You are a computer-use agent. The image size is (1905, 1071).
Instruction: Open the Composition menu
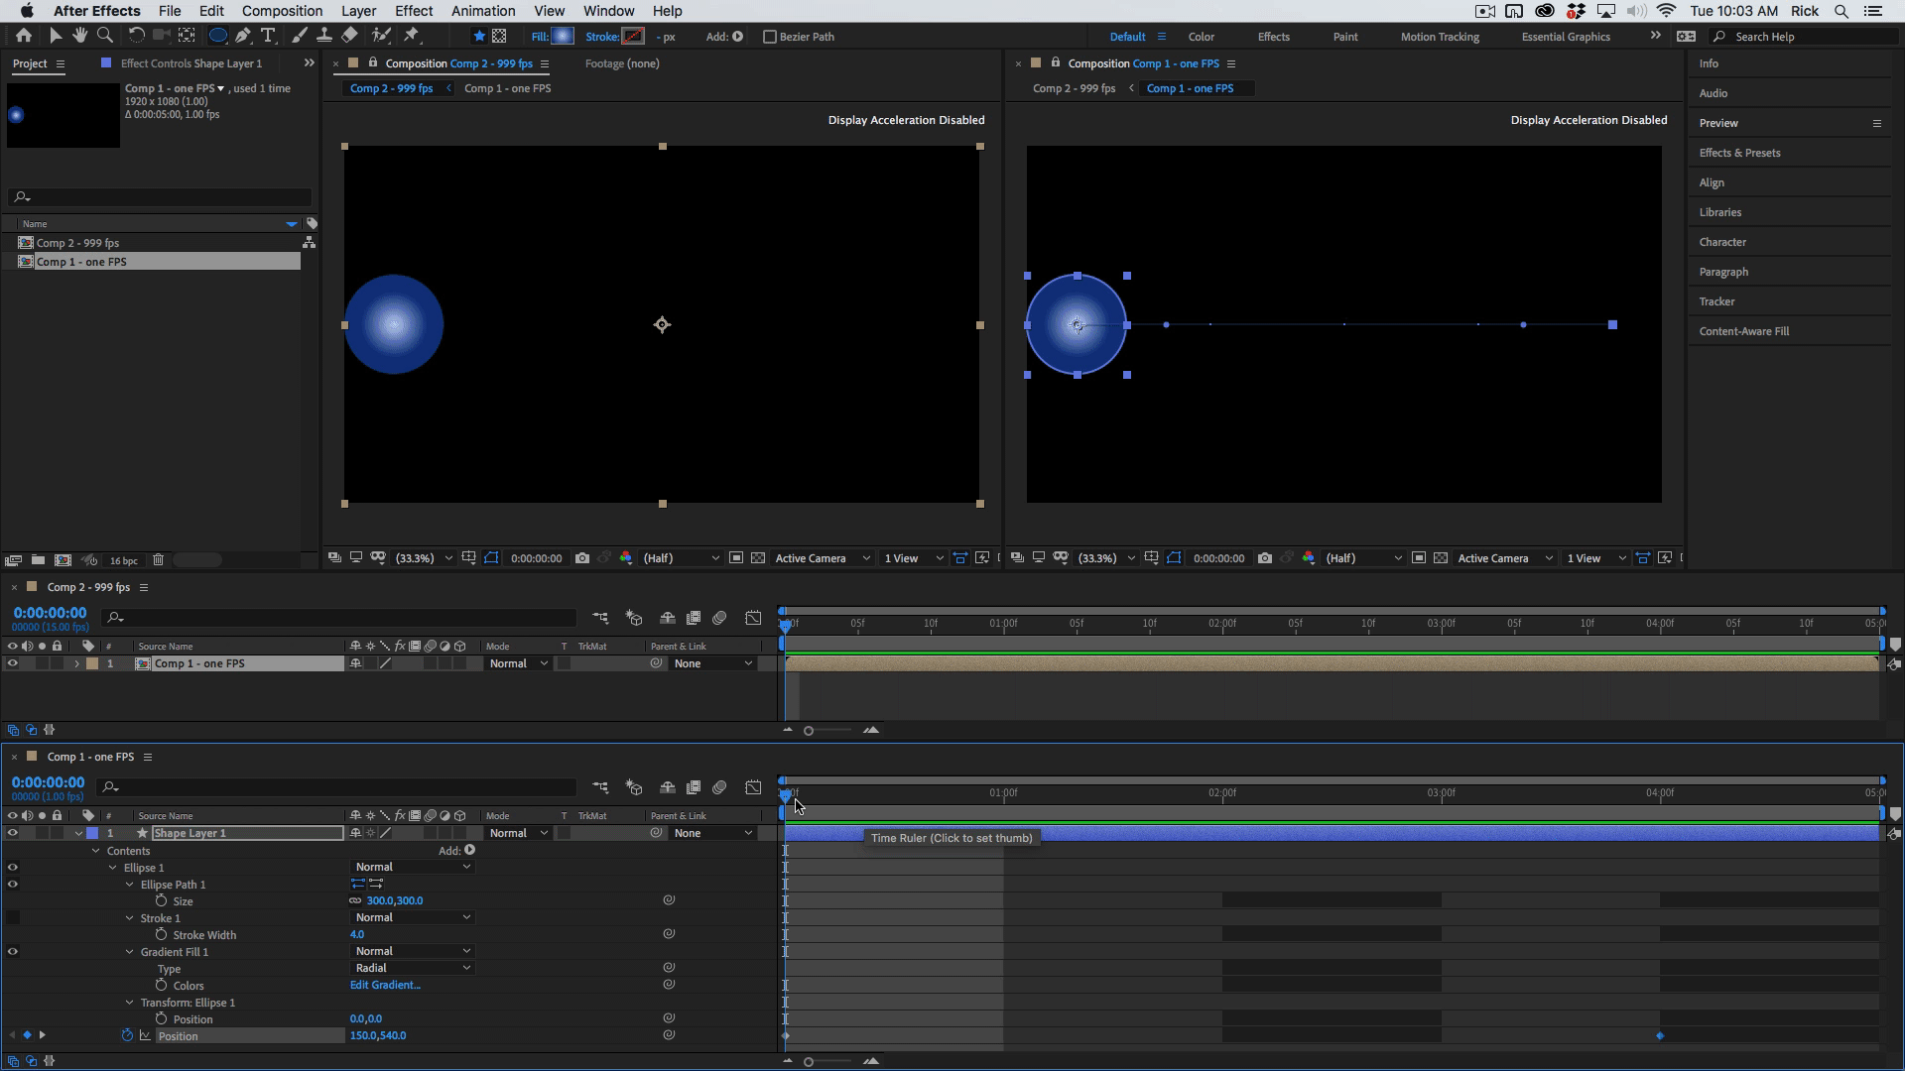[282, 11]
